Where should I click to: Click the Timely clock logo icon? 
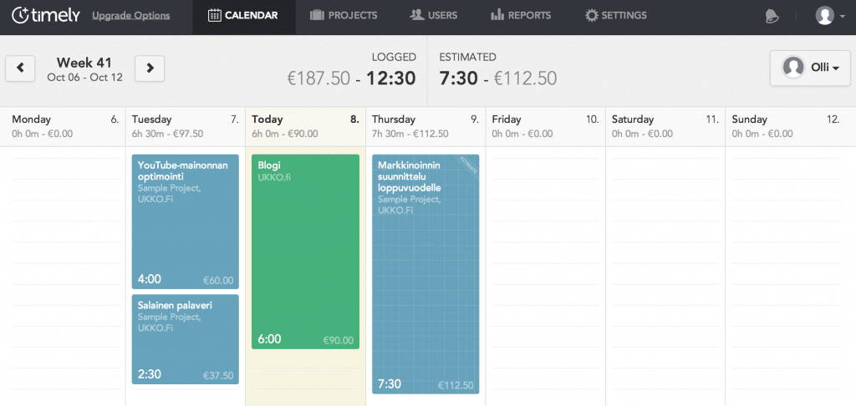21,15
